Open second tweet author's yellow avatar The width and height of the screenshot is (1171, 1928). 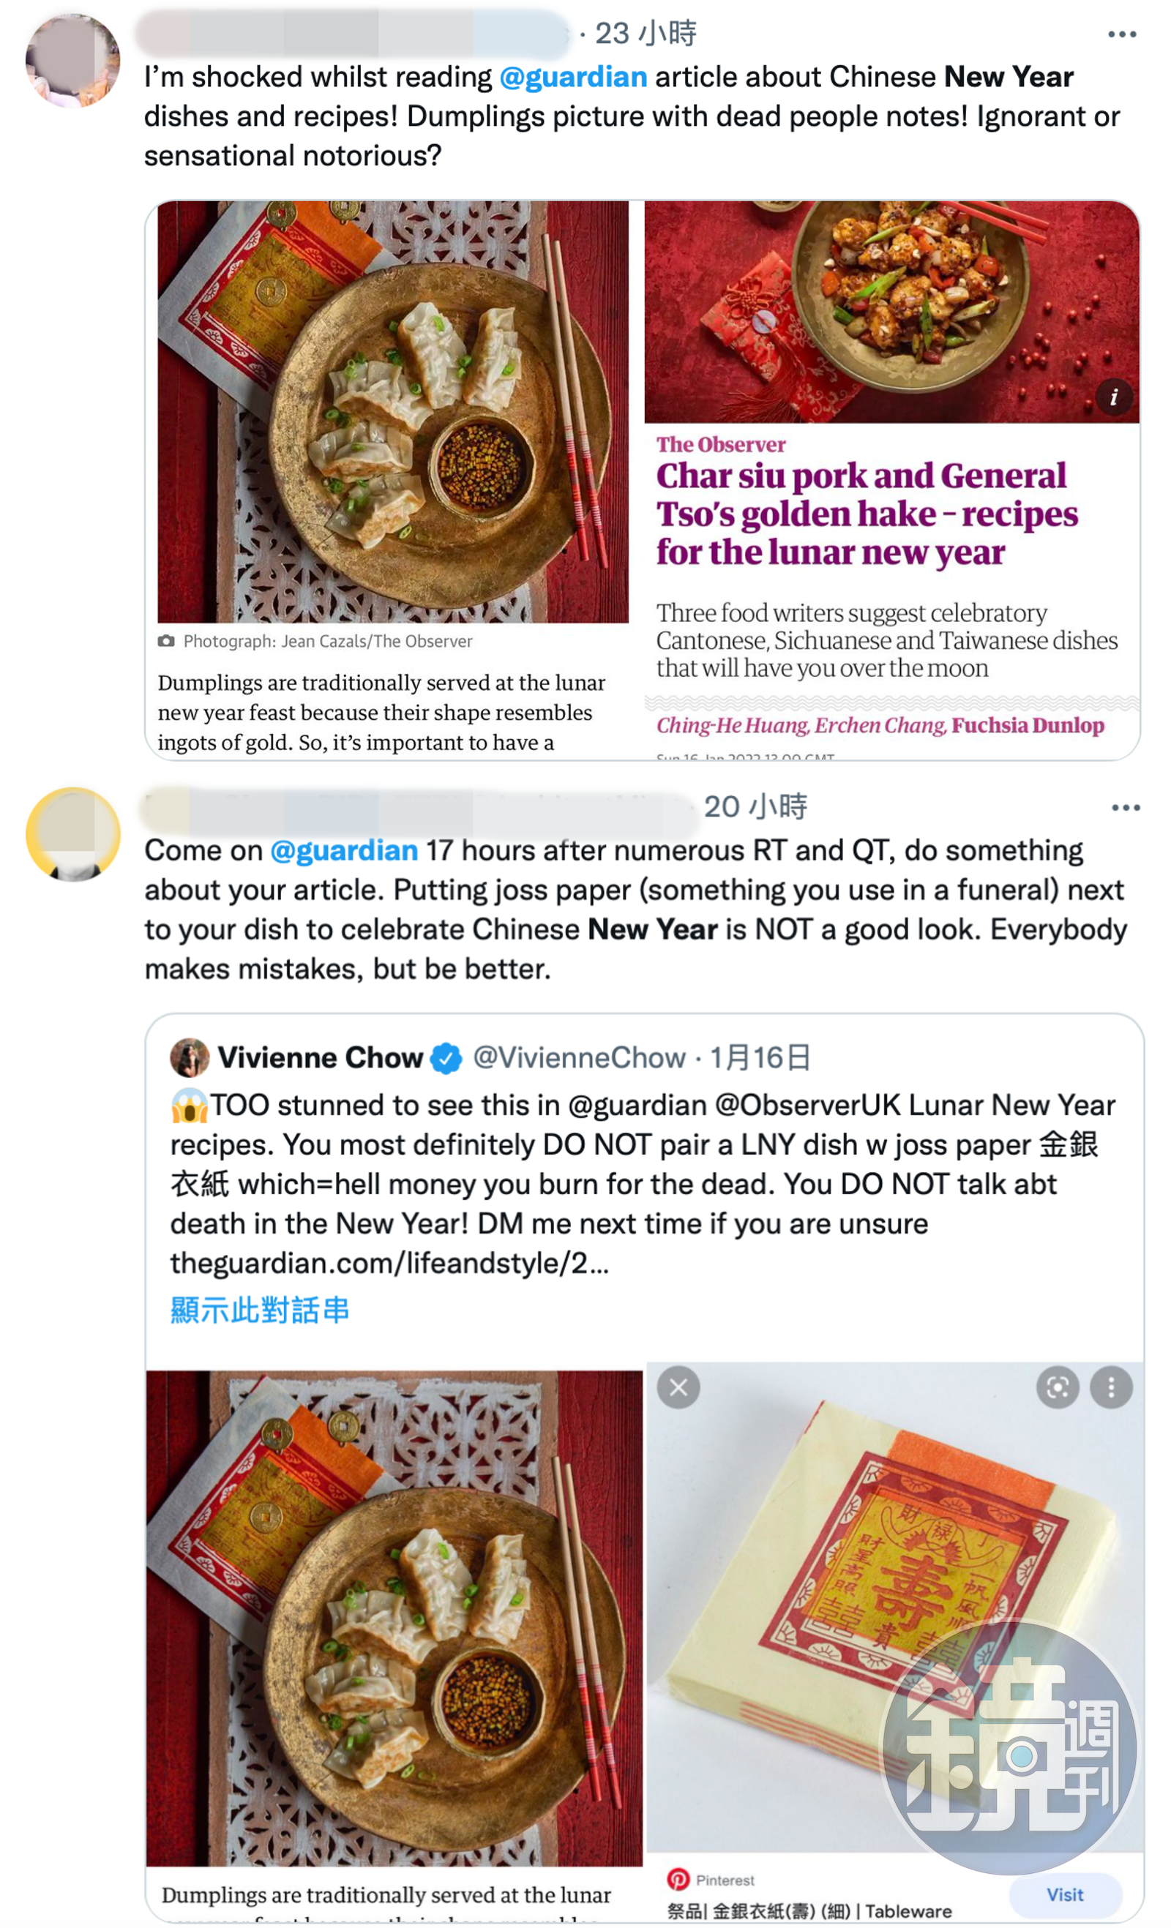click(72, 834)
